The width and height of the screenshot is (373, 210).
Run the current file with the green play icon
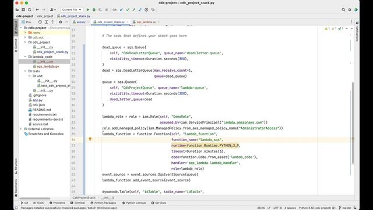pos(88,10)
